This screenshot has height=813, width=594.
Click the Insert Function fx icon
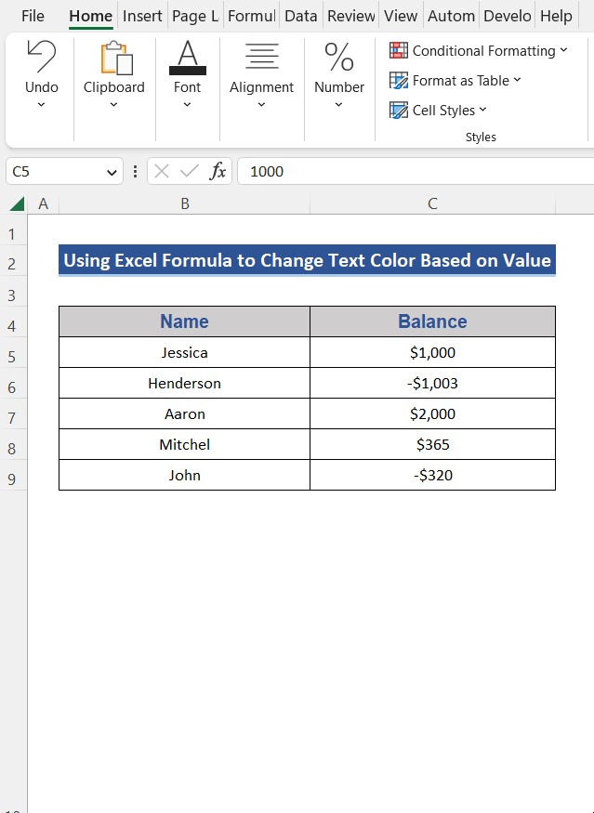(x=218, y=171)
